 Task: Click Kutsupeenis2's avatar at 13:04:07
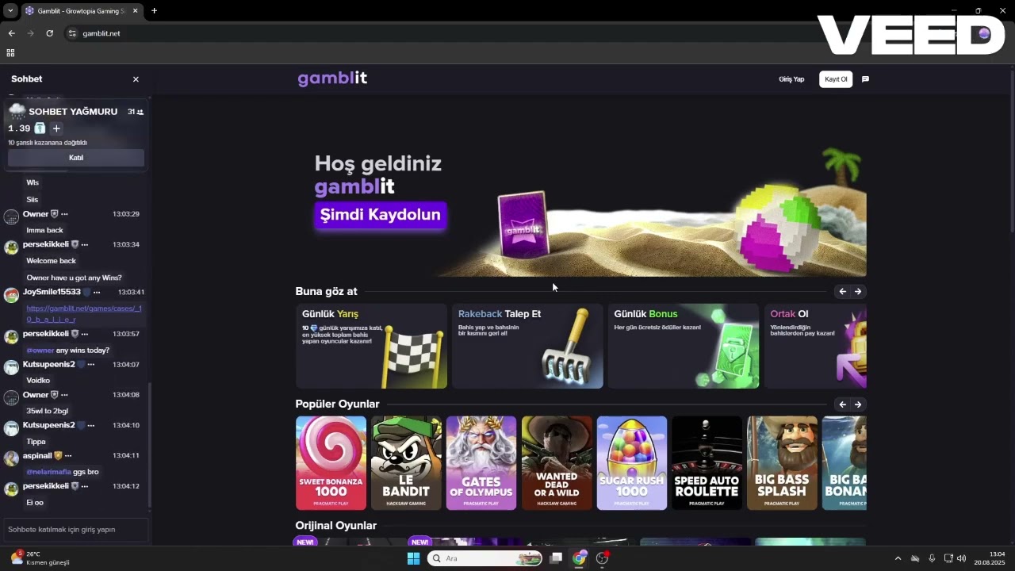click(x=11, y=368)
